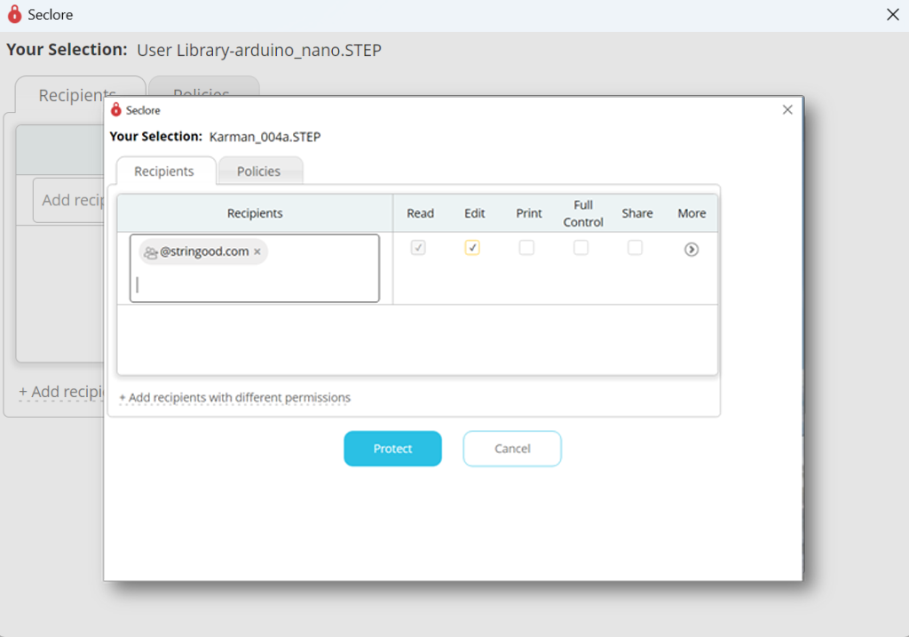909x637 pixels.
Task: Click the Read column header
Action: [420, 213]
